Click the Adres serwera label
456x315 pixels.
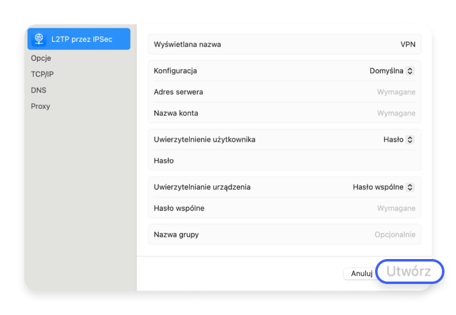coord(178,92)
